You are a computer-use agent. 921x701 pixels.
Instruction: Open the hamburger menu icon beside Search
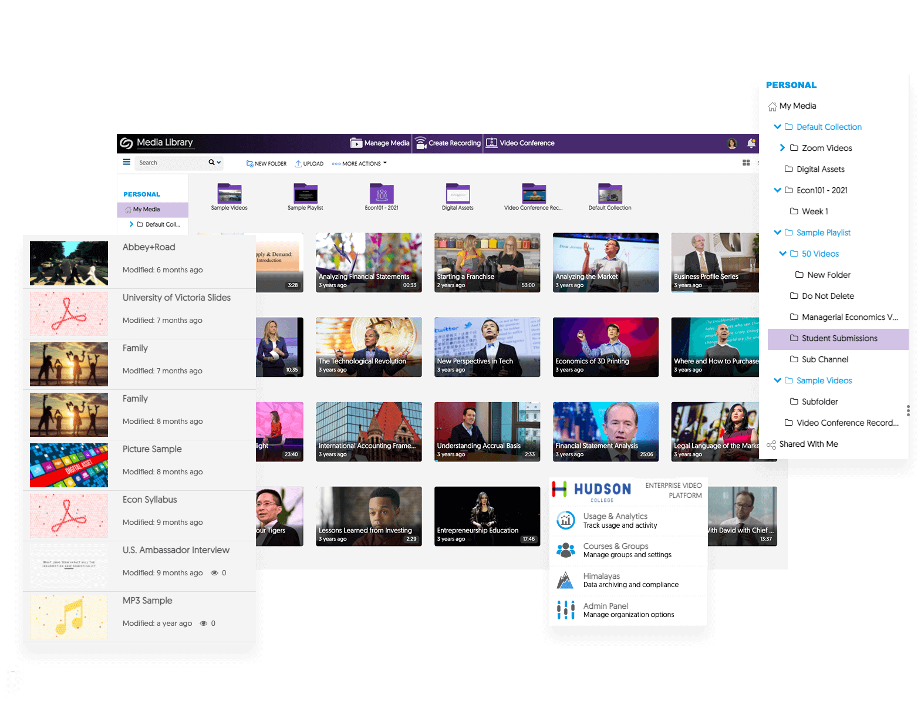[x=126, y=162]
